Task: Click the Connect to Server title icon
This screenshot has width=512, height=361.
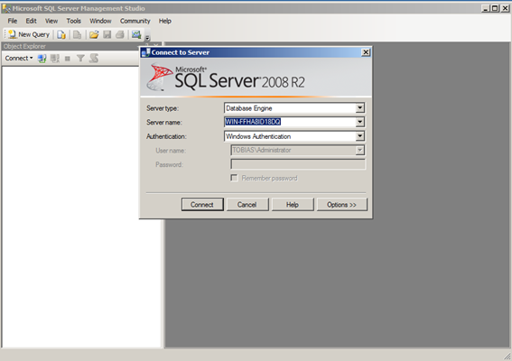Action: coord(145,52)
